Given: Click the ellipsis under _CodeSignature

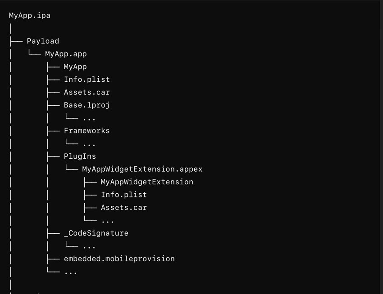Looking at the screenshot, I should (x=89, y=246).
